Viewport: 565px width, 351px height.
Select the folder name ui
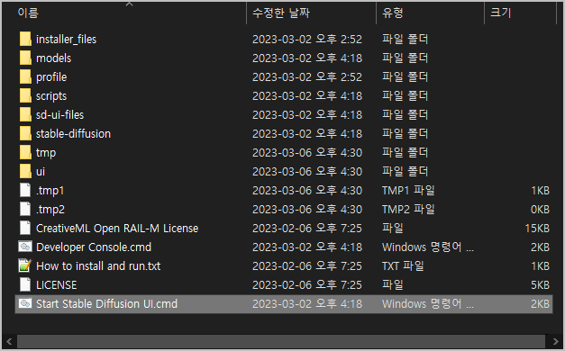(41, 171)
